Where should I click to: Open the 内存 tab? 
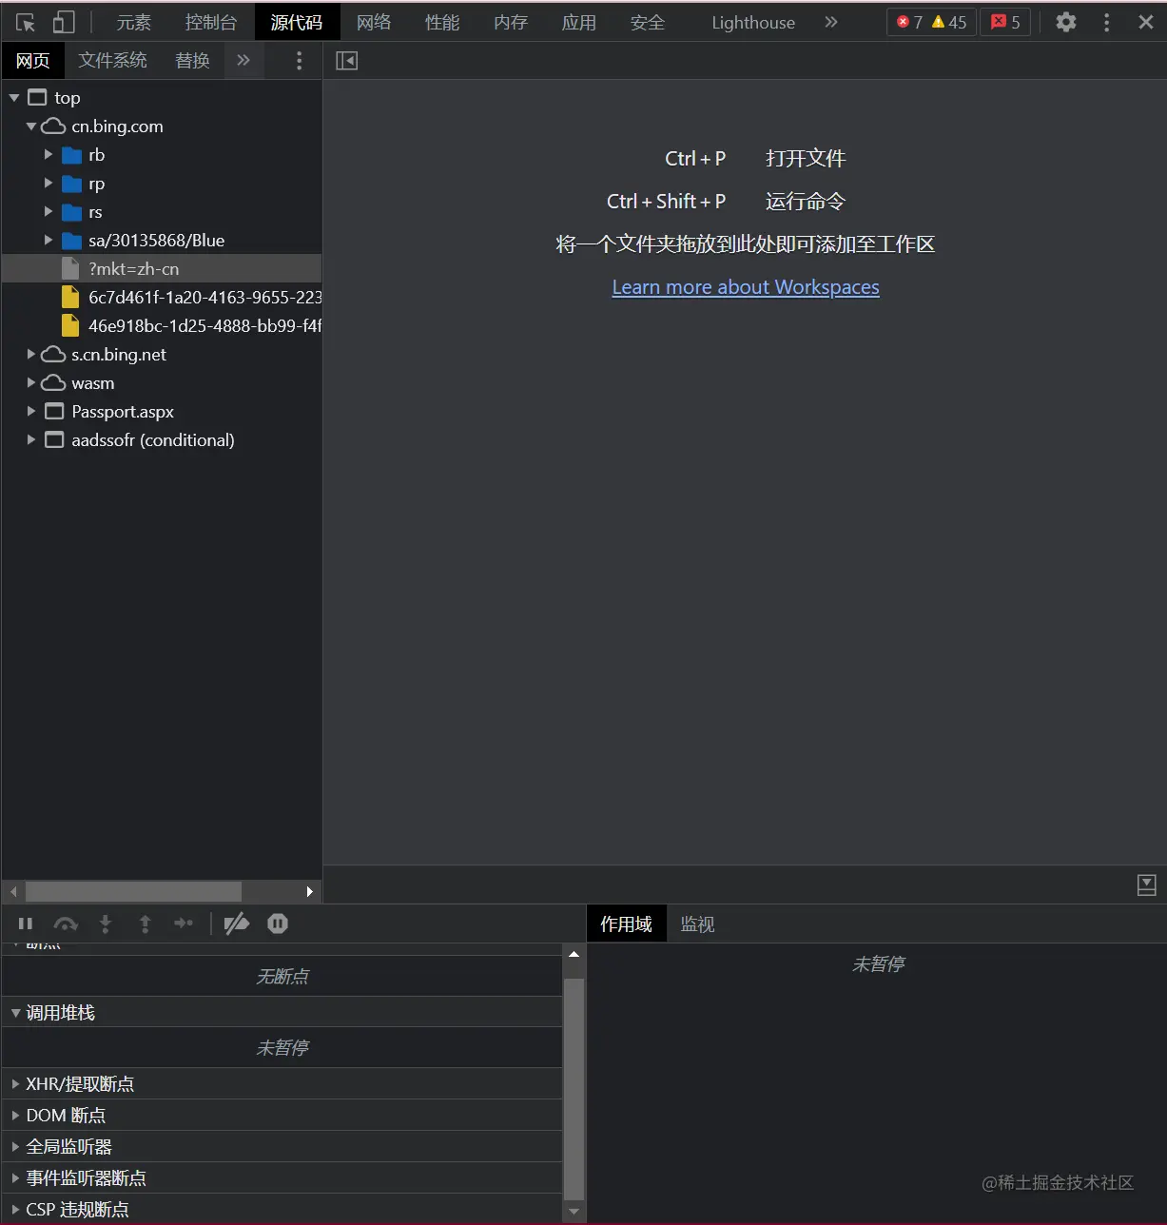pos(511,22)
